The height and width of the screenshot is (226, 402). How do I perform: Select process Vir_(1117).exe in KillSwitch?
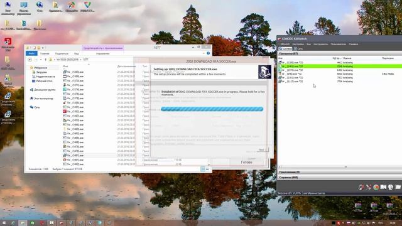tap(340, 82)
